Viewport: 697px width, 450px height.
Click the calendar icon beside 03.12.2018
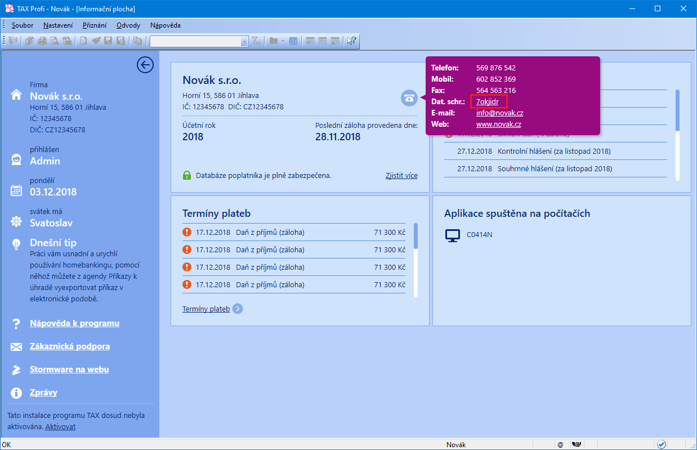[x=16, y=191]
